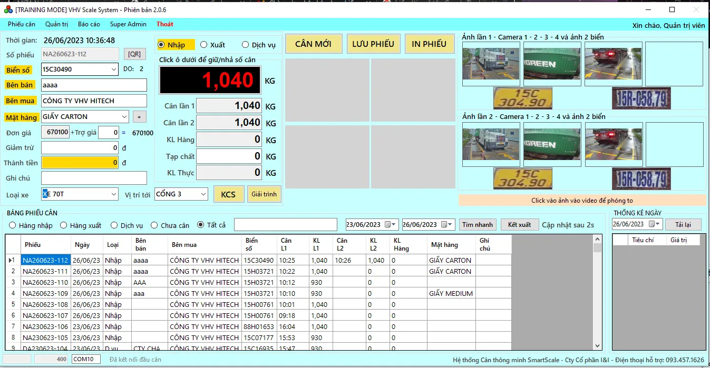Select the Dịch vụ weighing mode radio

(x=245, y=45)
